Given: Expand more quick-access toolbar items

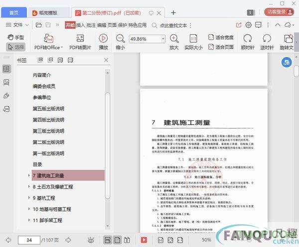Looking at the screenshot, I should click(57, 25).
